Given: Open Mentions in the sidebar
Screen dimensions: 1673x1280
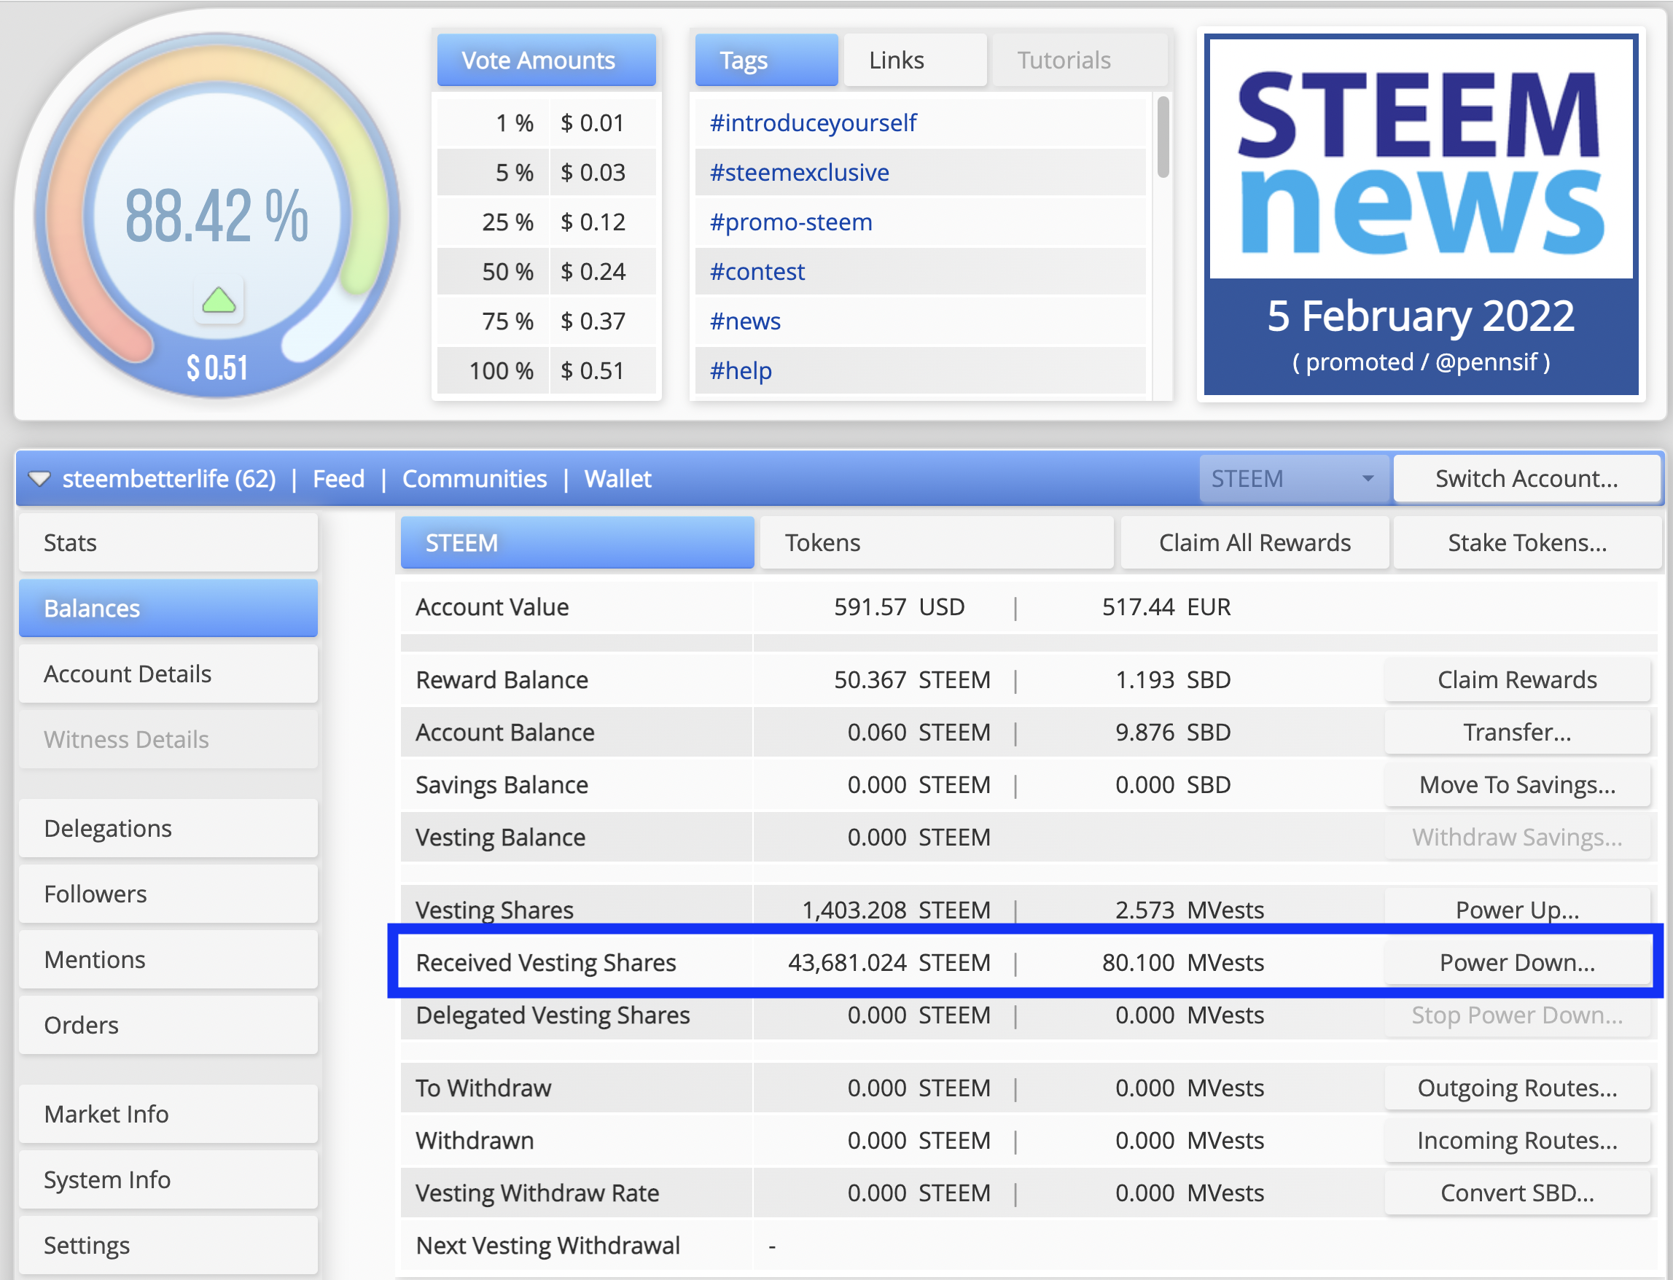Looking at the screenshot, I should coord(168,959).
